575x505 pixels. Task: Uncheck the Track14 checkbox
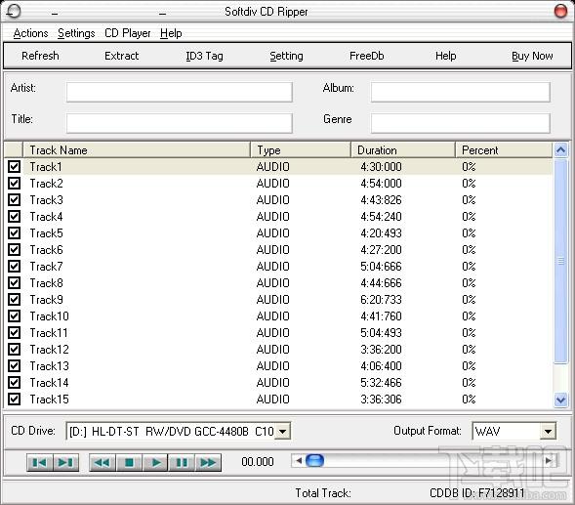tap(14, 383)
